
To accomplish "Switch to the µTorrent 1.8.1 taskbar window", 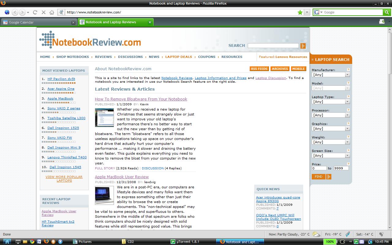I will click(x=191, y=242).
